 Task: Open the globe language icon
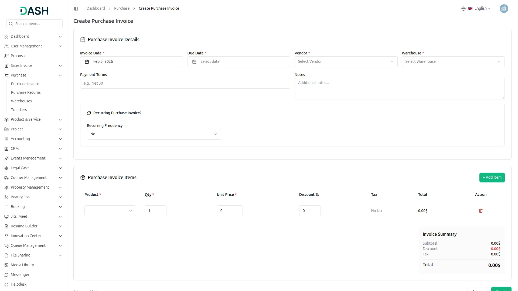coord(463,9)
